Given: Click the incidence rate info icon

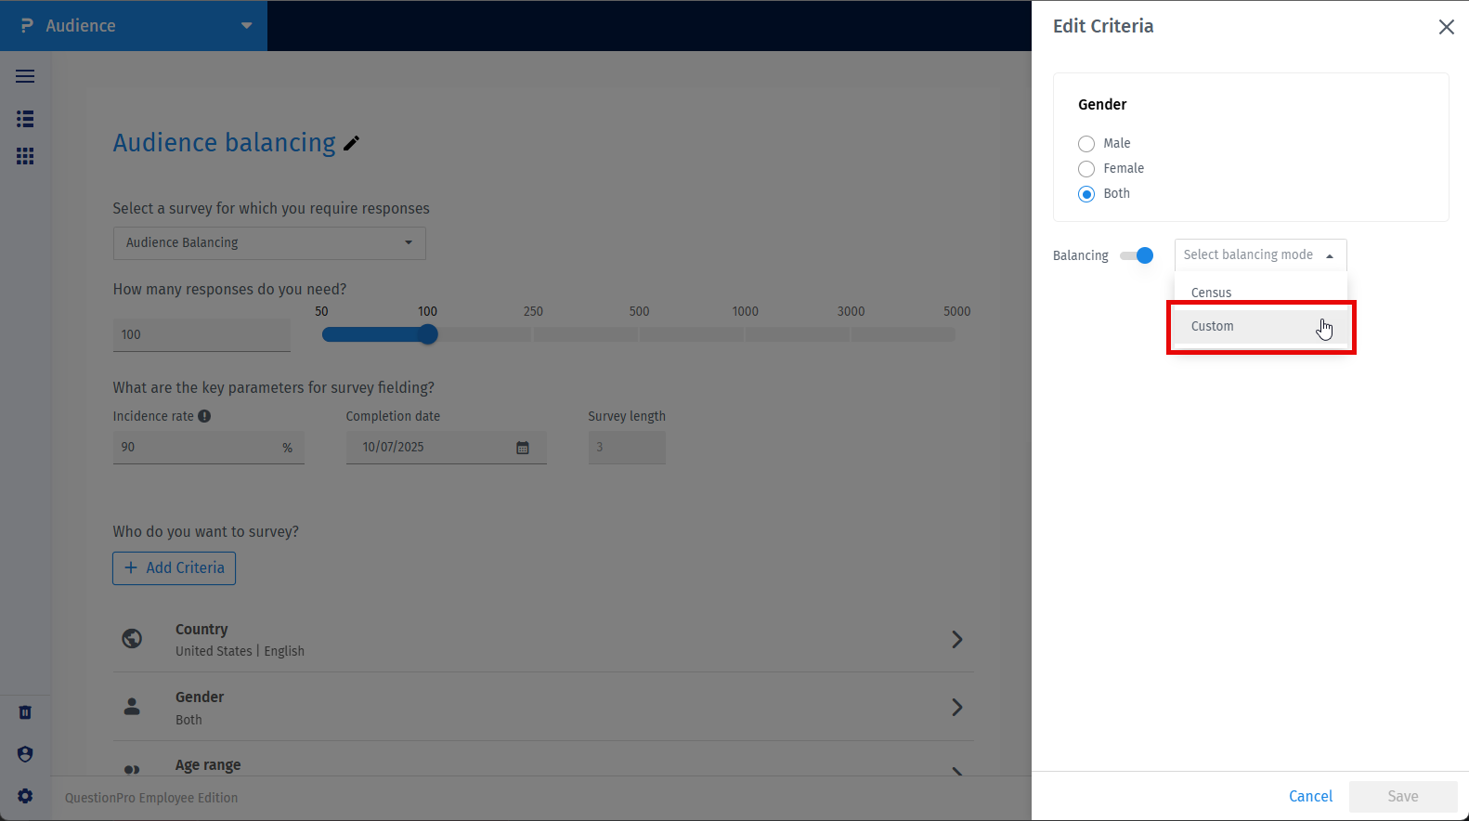Looking at the screenshot, I should click(204, 416).
